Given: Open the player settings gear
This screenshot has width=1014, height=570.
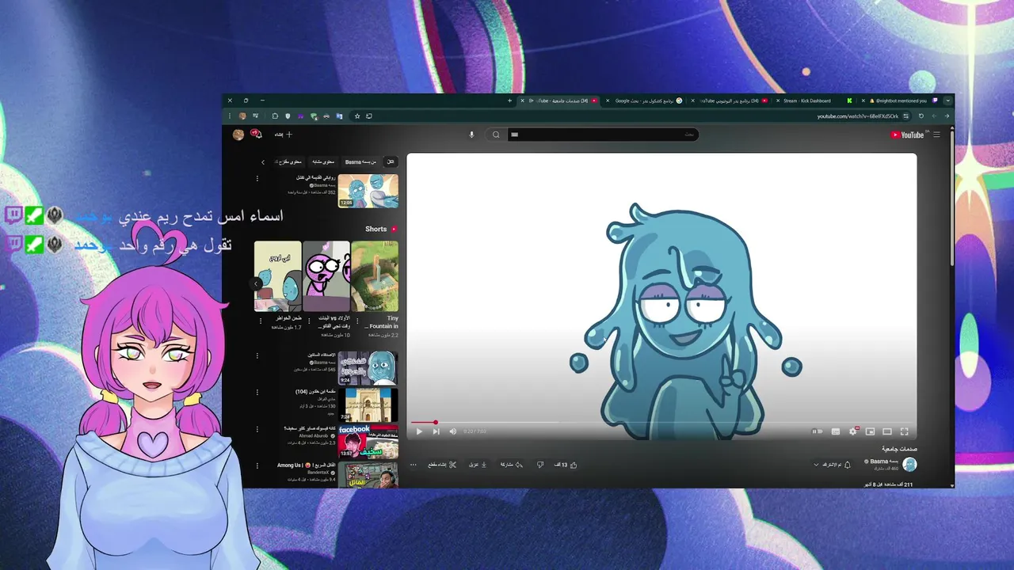Looking at the screenshot, I should click(x=853, y=431).
